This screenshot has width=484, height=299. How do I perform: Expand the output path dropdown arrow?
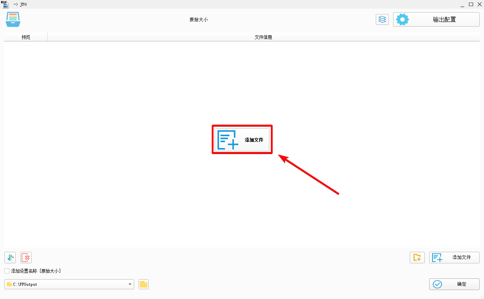click(130, 284)
